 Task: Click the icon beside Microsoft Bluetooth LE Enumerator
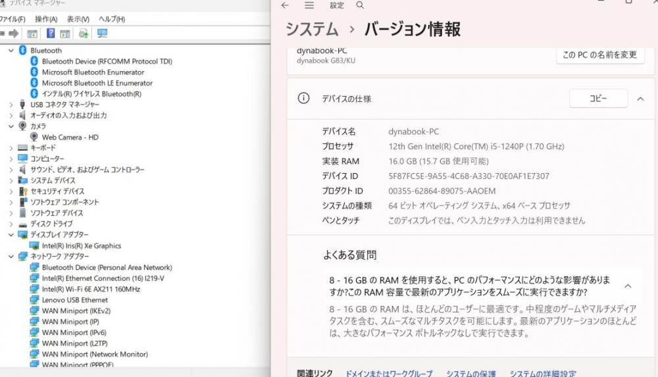coord(34,83)
